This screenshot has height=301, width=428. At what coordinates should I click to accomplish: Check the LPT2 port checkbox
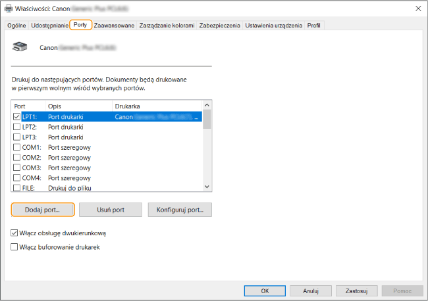tap(17, 127)
